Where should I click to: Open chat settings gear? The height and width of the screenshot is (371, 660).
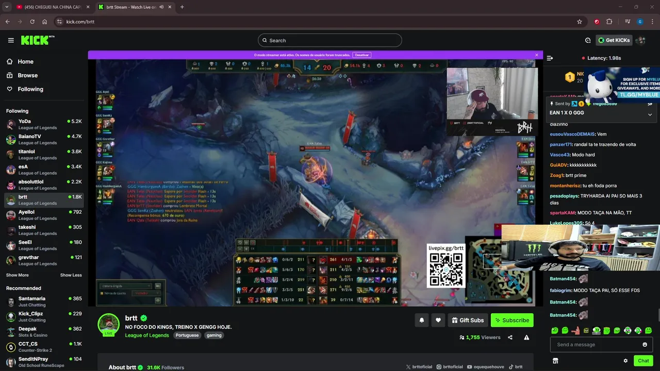(x=625, y=361)
